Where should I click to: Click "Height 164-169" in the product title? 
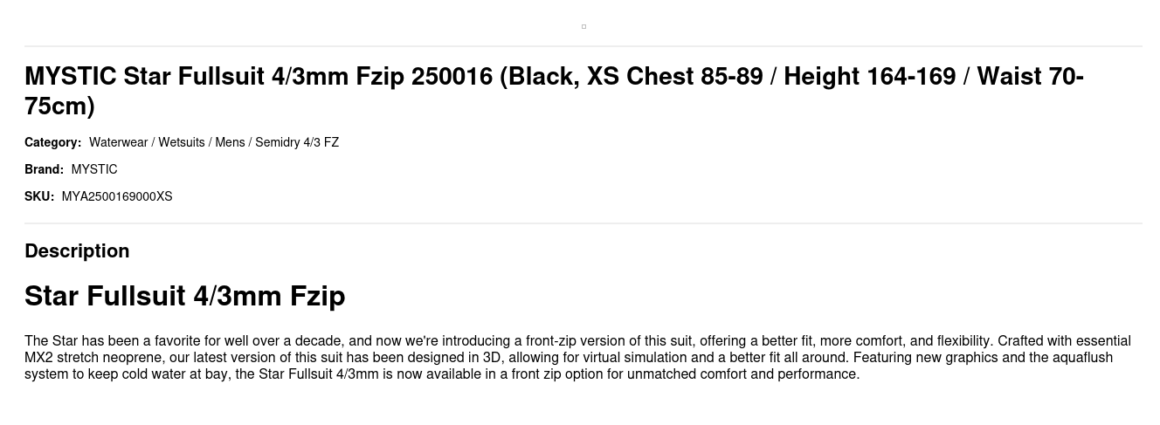coord(869,77)
